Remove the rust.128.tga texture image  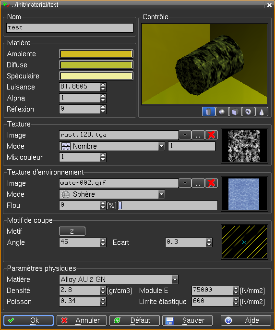211,135
